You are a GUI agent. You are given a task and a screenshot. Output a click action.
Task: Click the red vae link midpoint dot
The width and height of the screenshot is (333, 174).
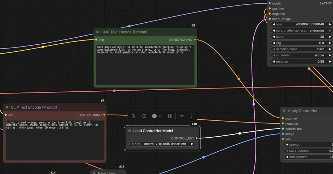tap(114, 91)
